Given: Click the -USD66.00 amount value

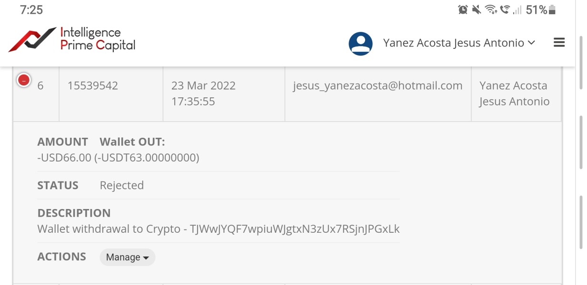Looking at the screenshot, I should point(64,158).
